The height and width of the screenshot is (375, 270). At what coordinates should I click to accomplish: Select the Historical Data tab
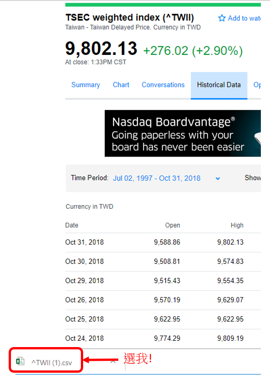[x=219, y=85]
